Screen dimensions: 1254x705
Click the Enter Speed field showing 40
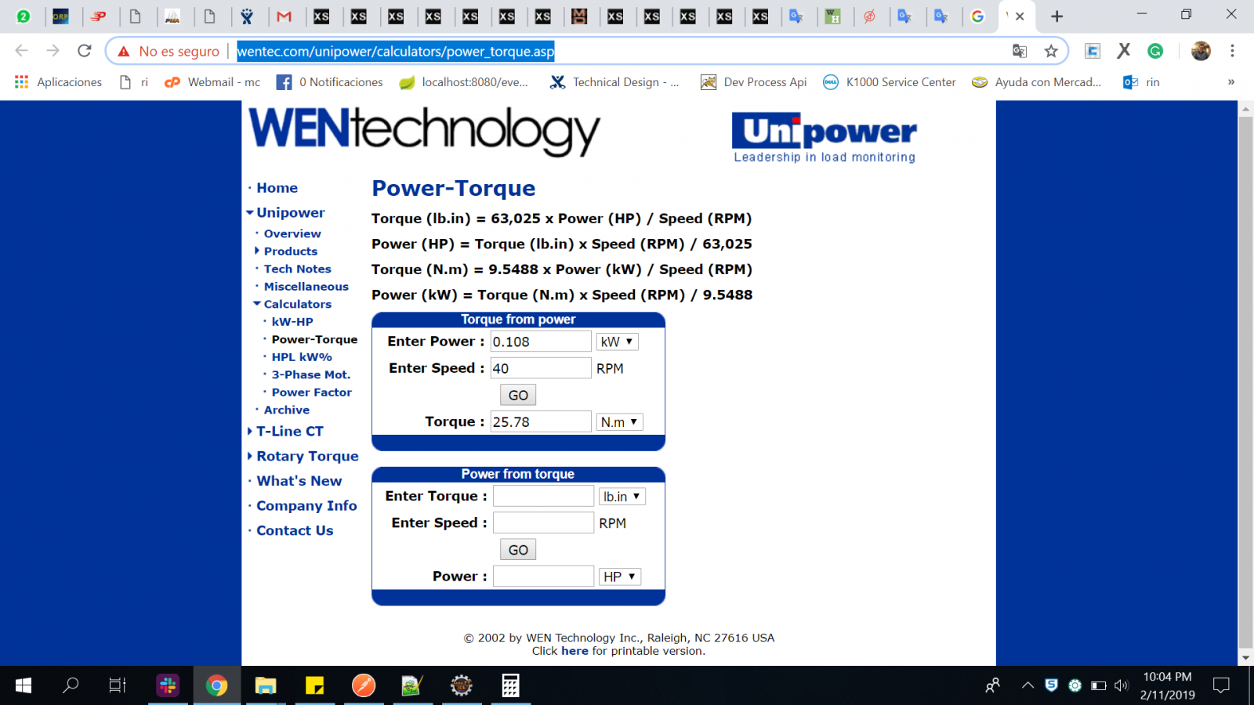[541, 368]
